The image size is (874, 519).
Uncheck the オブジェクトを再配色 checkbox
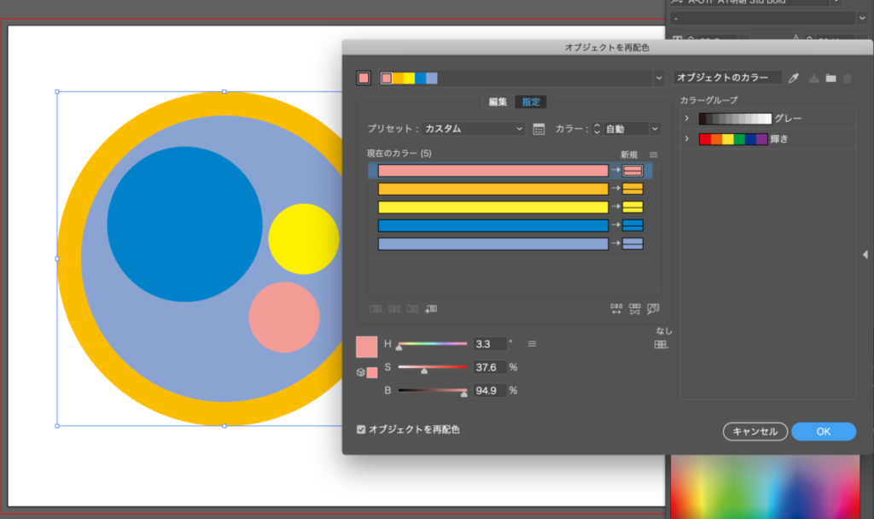click(361, 429)
